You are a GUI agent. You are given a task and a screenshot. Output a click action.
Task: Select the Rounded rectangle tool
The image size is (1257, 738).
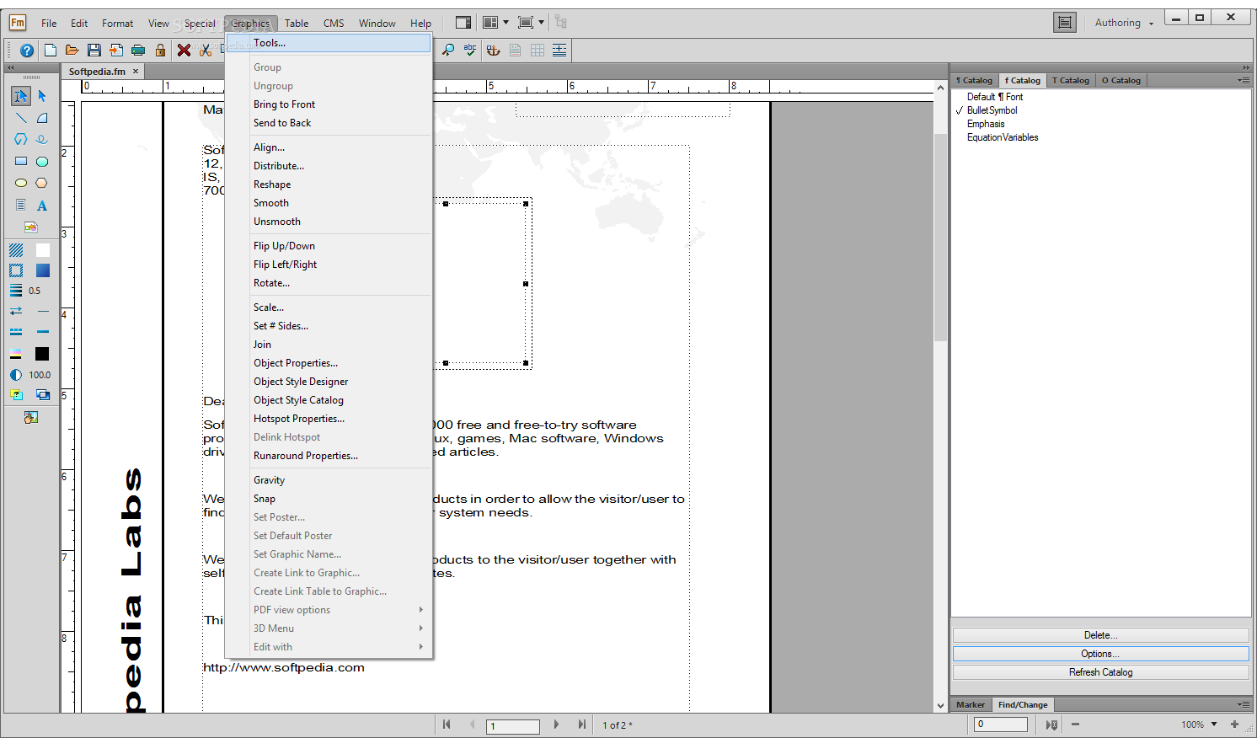tap(42, 161)
